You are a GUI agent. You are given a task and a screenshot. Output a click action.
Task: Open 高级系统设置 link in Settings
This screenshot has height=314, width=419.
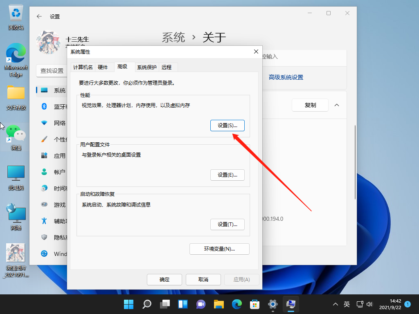point(286,77)
